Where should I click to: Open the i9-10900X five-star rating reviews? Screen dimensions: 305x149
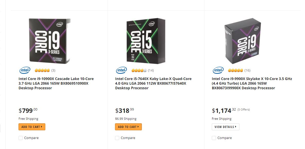click(x=42, y=70)
